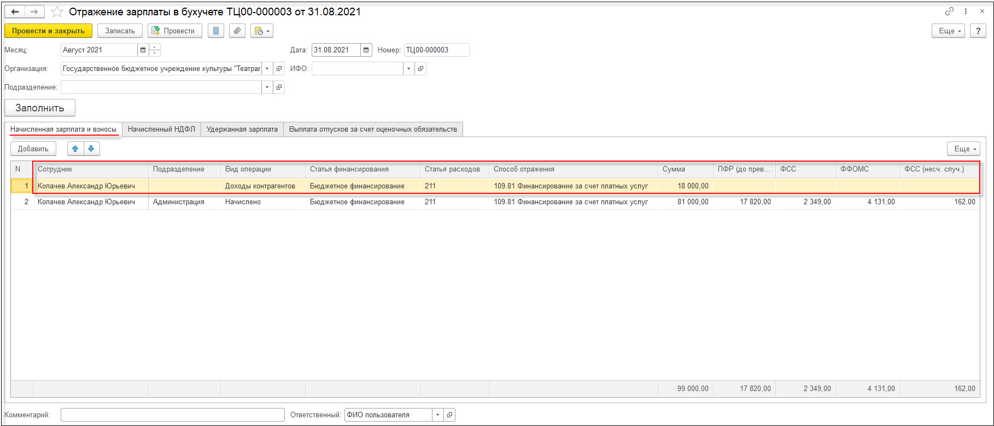Select cell Доходы контрагентов in row 1

[263, 186]
